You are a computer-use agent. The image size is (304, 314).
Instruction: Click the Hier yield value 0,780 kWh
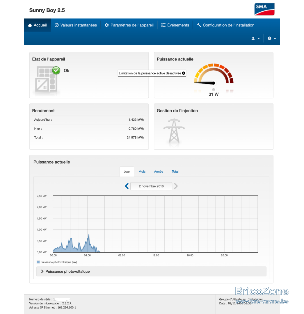(x=136, y=129)
